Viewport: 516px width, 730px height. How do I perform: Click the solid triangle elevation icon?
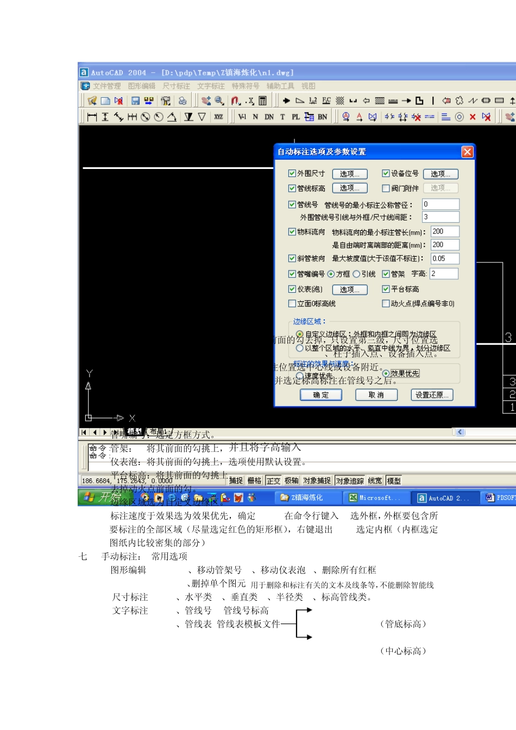pos(188,117)
